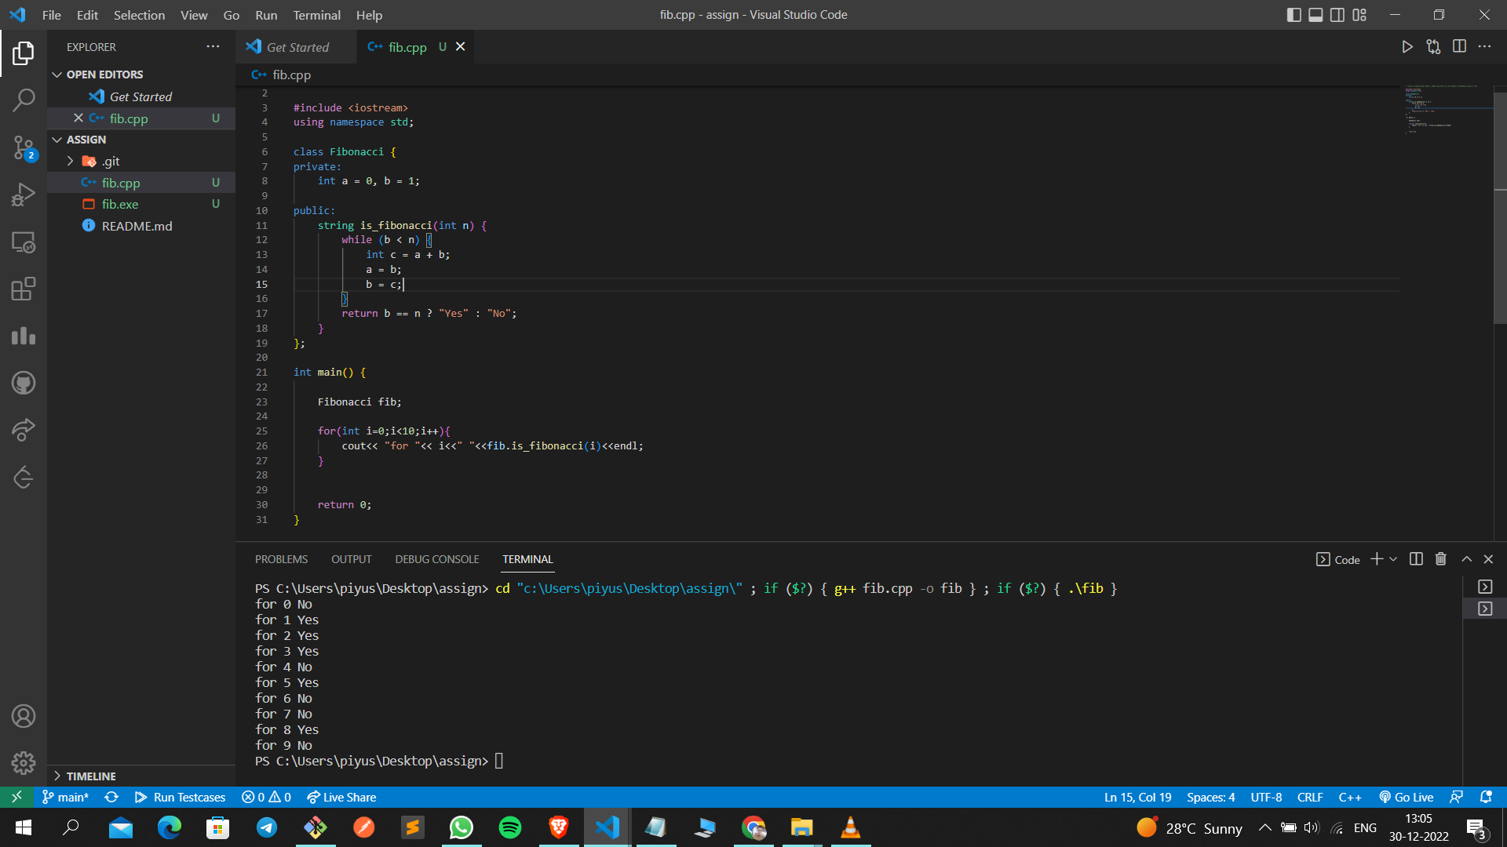Toggle the bottom panel layout button
The height and width of the screenshot is (847, 1507).
click(1316, 15)
